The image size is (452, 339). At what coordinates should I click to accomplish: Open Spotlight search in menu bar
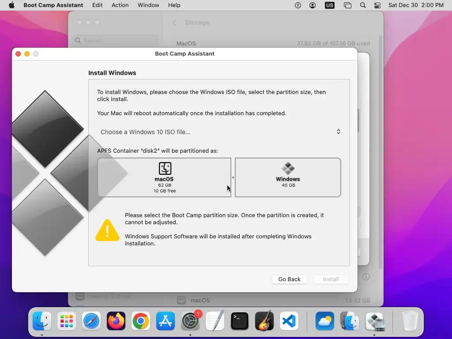(363, 5)
